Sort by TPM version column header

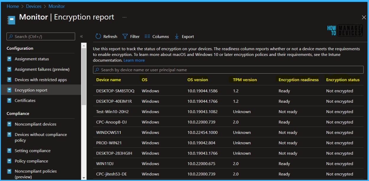click(245, 80)
